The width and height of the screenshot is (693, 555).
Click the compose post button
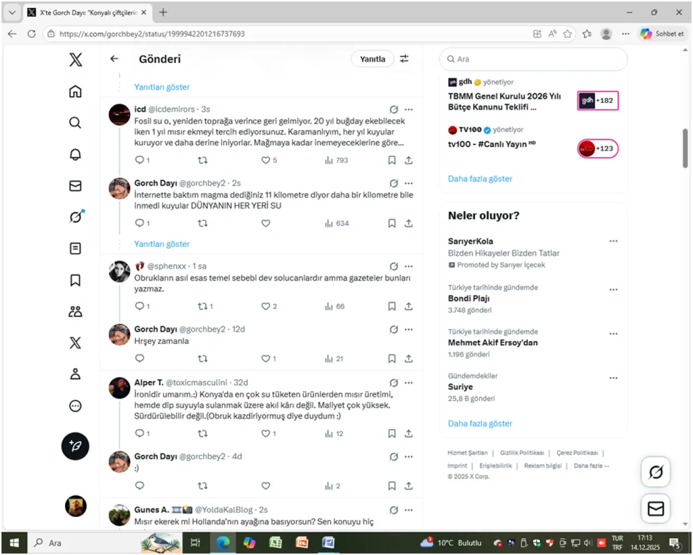pos(75,446)
